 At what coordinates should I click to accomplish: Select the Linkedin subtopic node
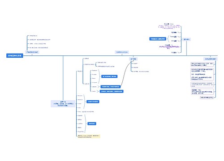tap(95, 87)
